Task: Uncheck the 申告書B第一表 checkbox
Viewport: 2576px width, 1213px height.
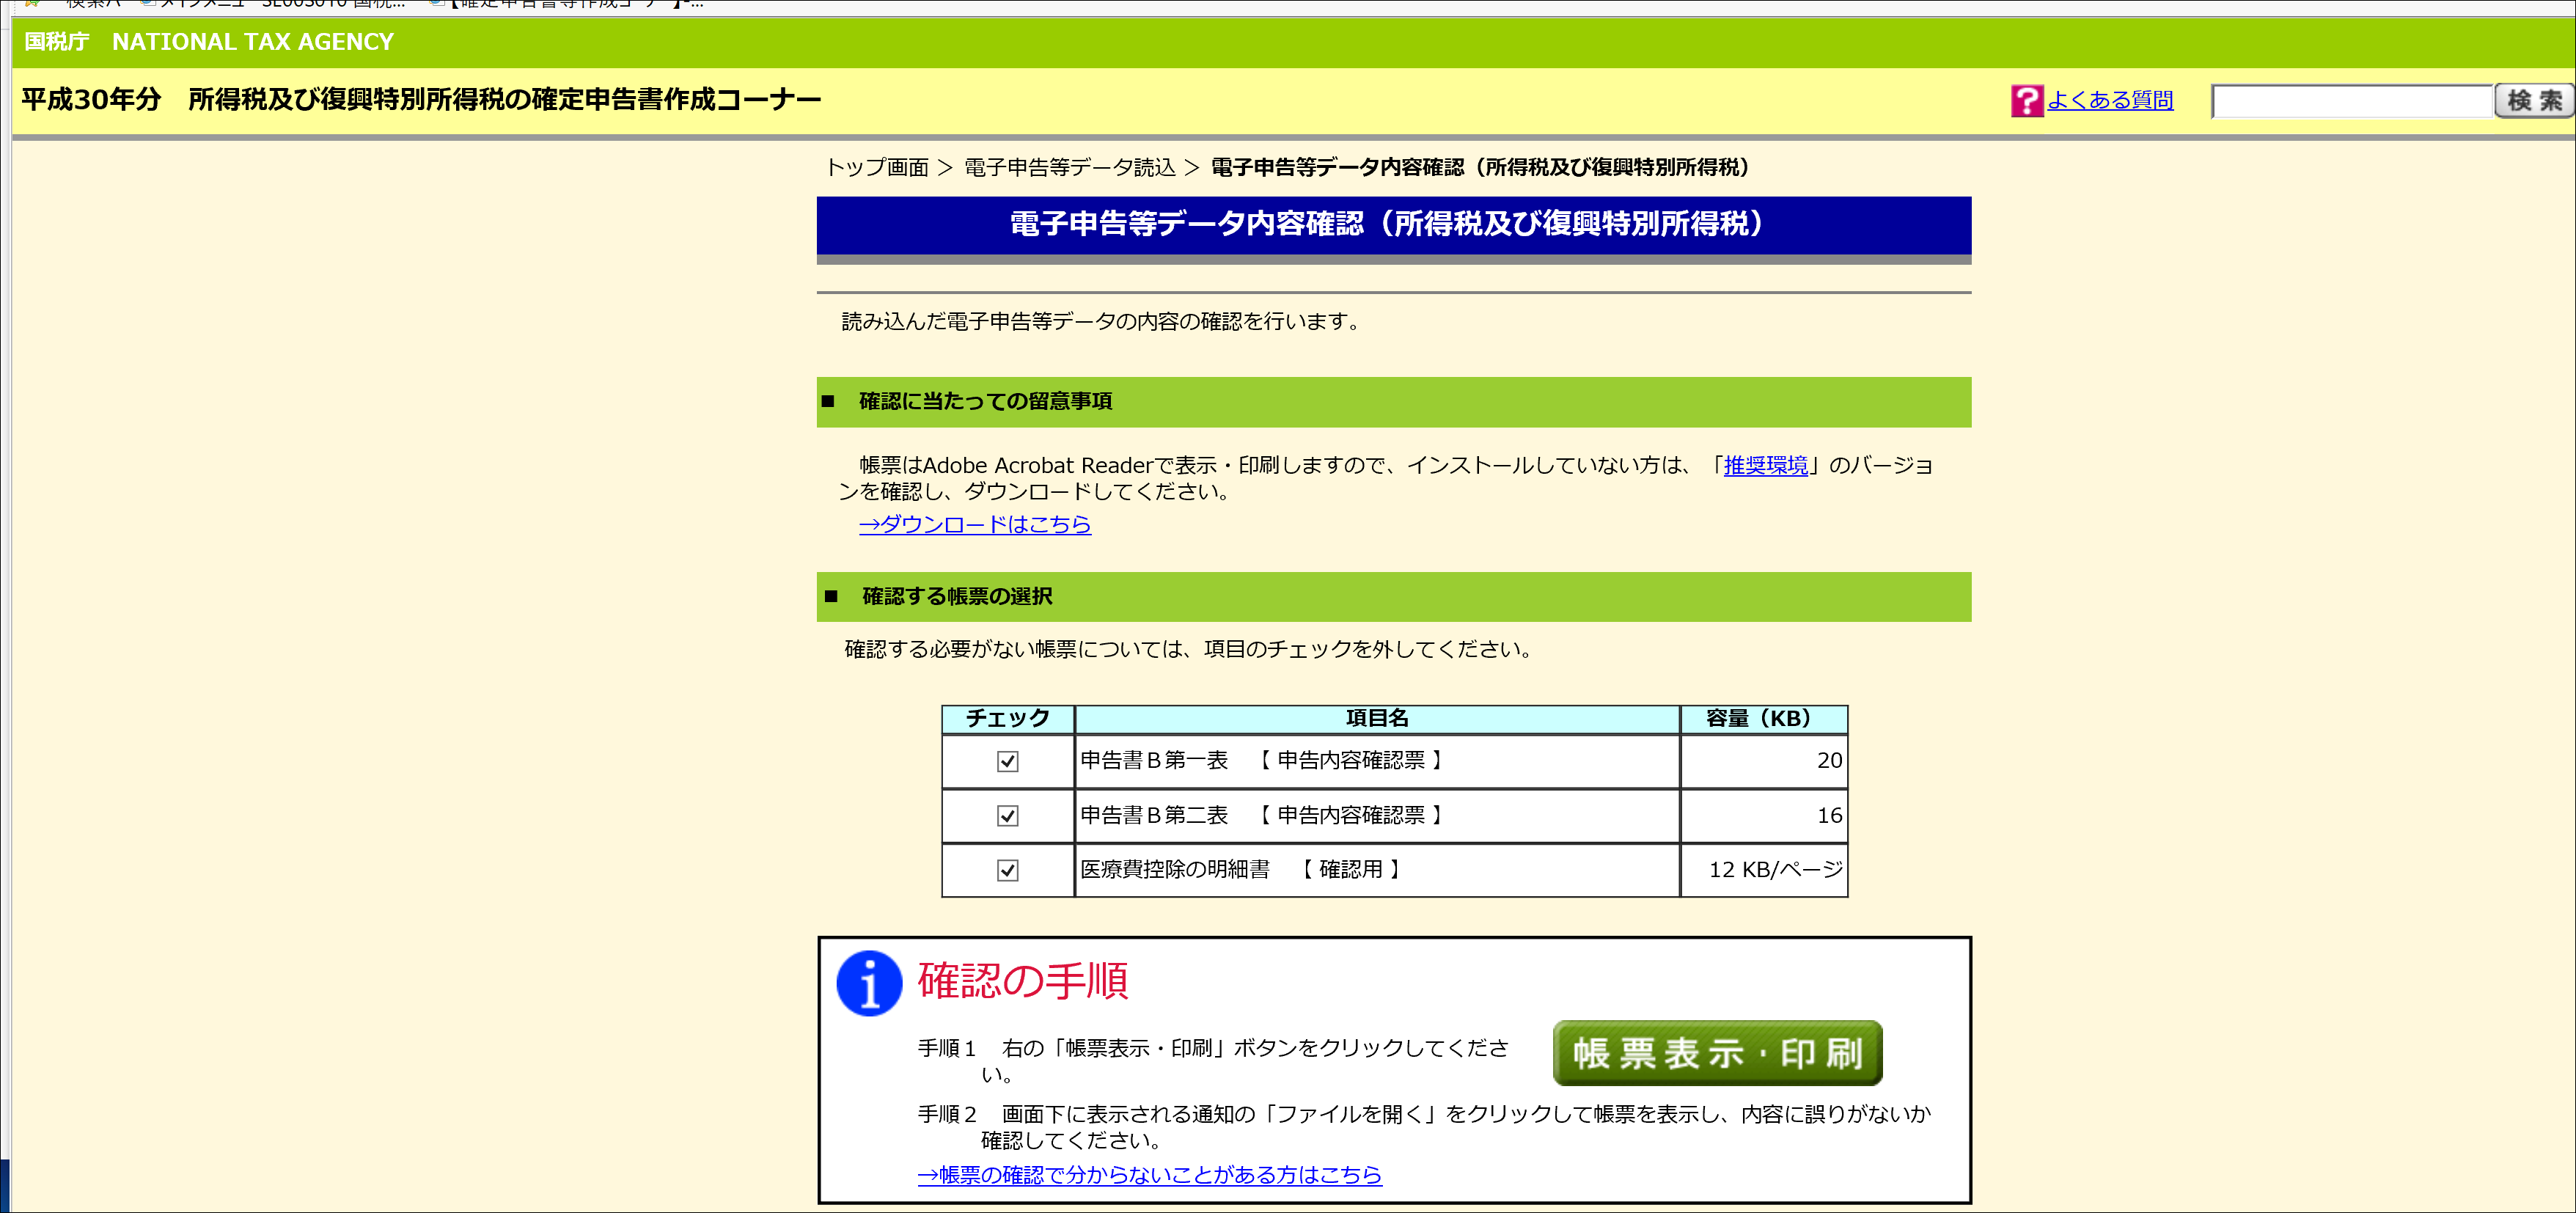Action: point(1007,761)
